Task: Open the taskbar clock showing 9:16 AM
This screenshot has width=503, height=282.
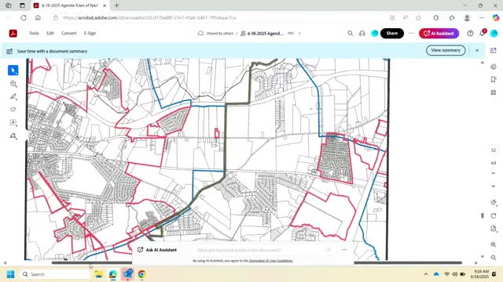Action: 480,274
